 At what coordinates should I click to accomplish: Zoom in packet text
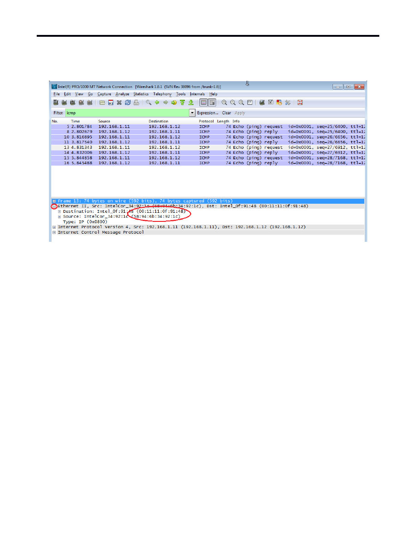click(224, 103)
